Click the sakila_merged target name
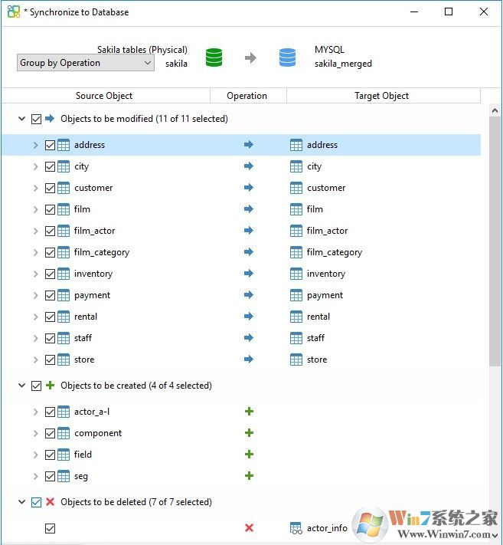 click(343, 64)
